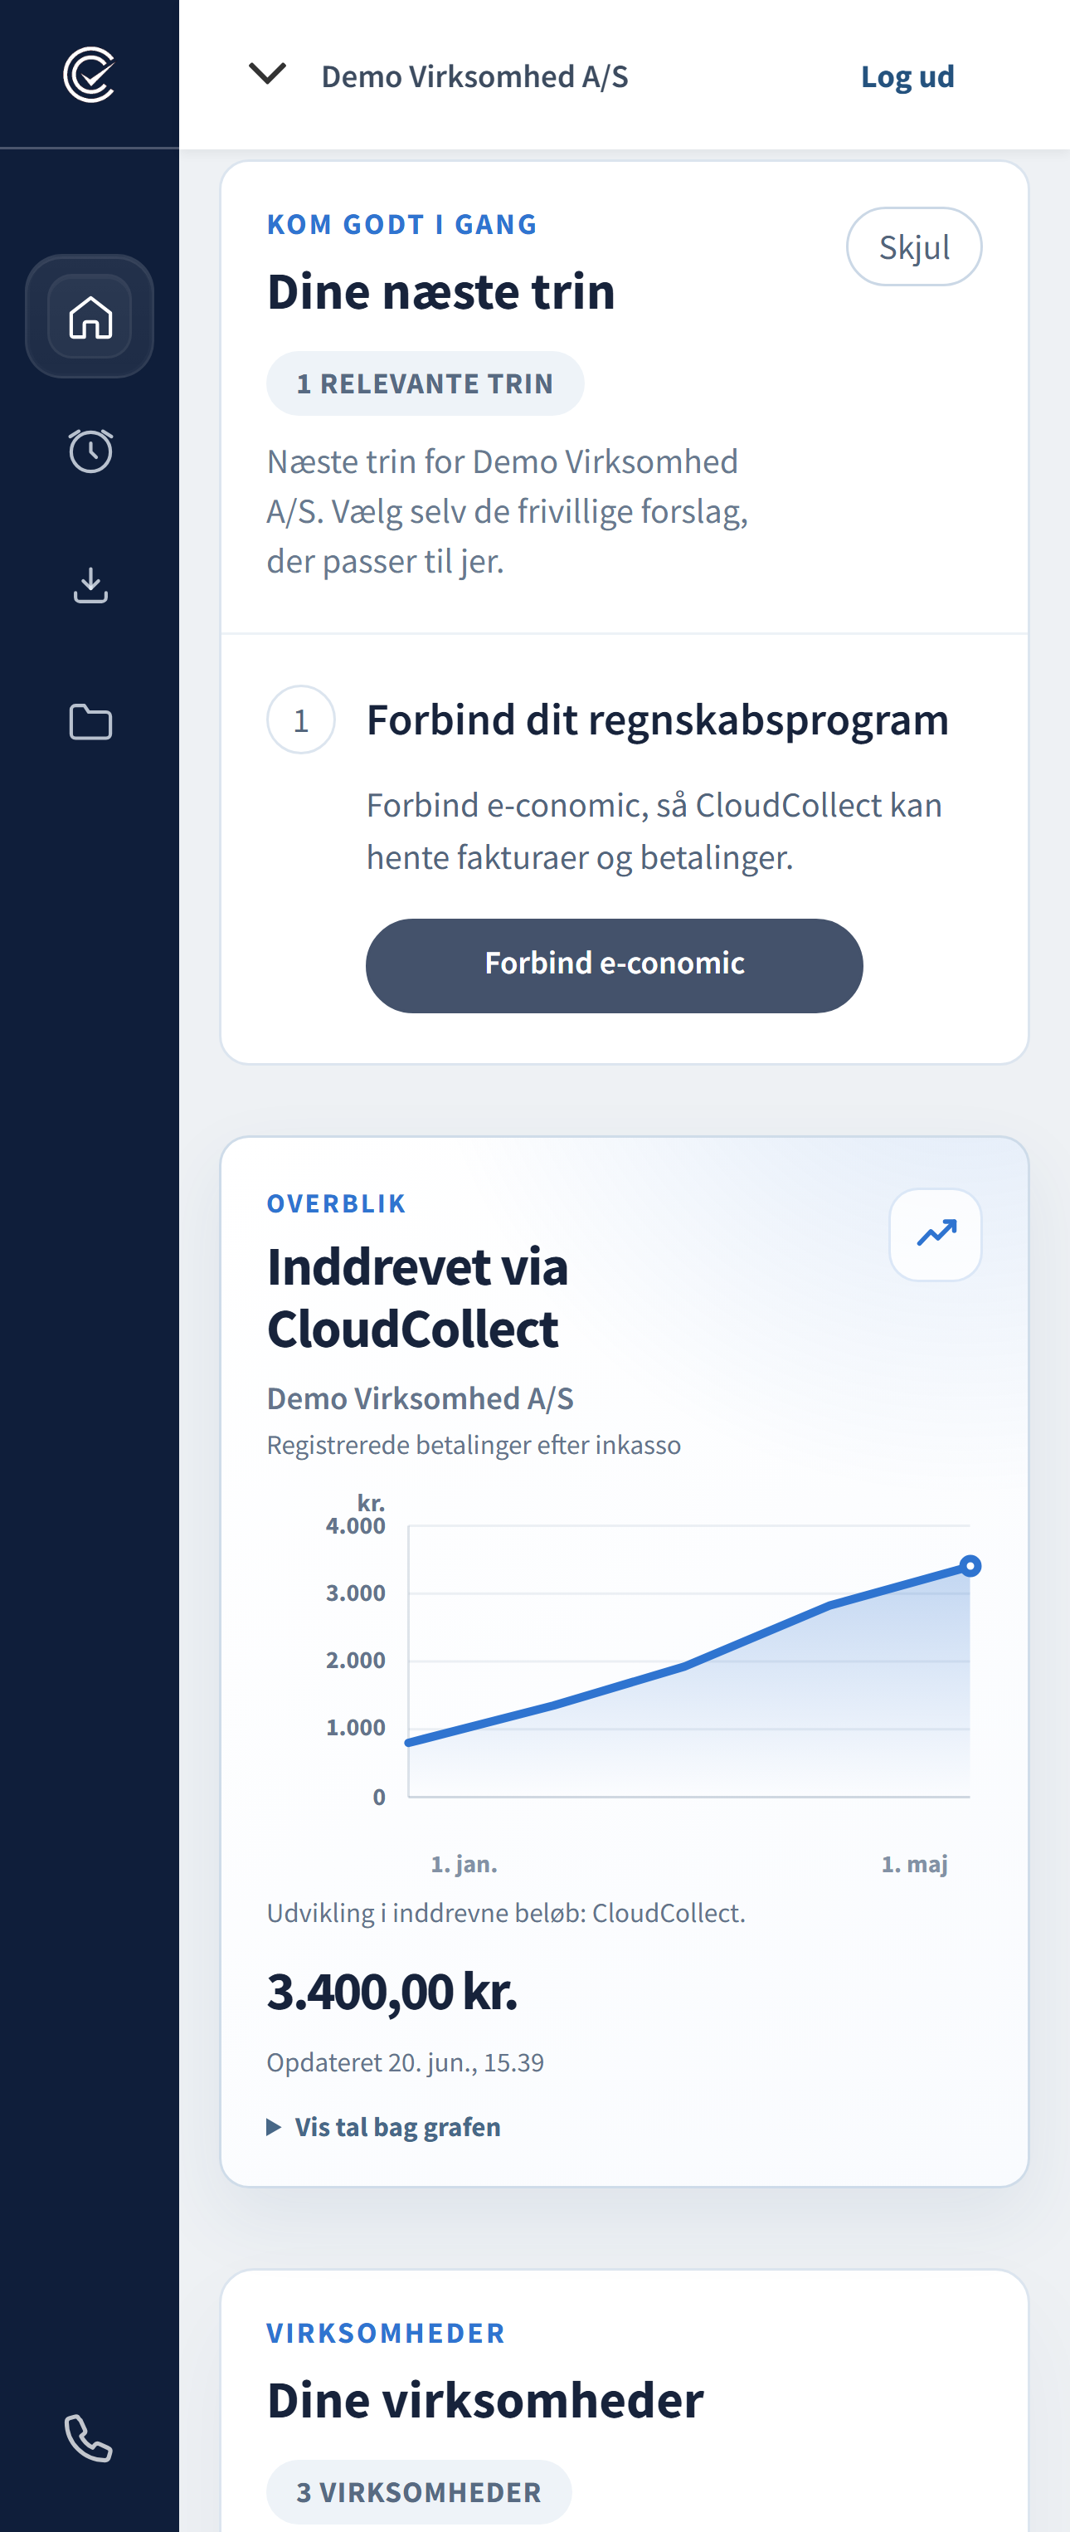Click the 'OVERBLIK' section label
Image resolution: width=1070 pixels, height=2532 pixels.
click(336, 1203)
